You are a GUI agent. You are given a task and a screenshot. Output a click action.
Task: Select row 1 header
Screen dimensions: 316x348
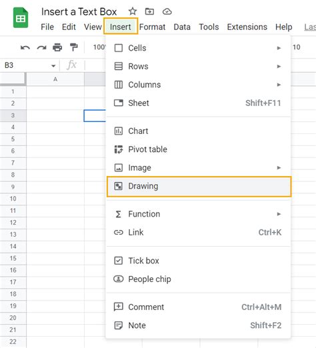point(13,91)
